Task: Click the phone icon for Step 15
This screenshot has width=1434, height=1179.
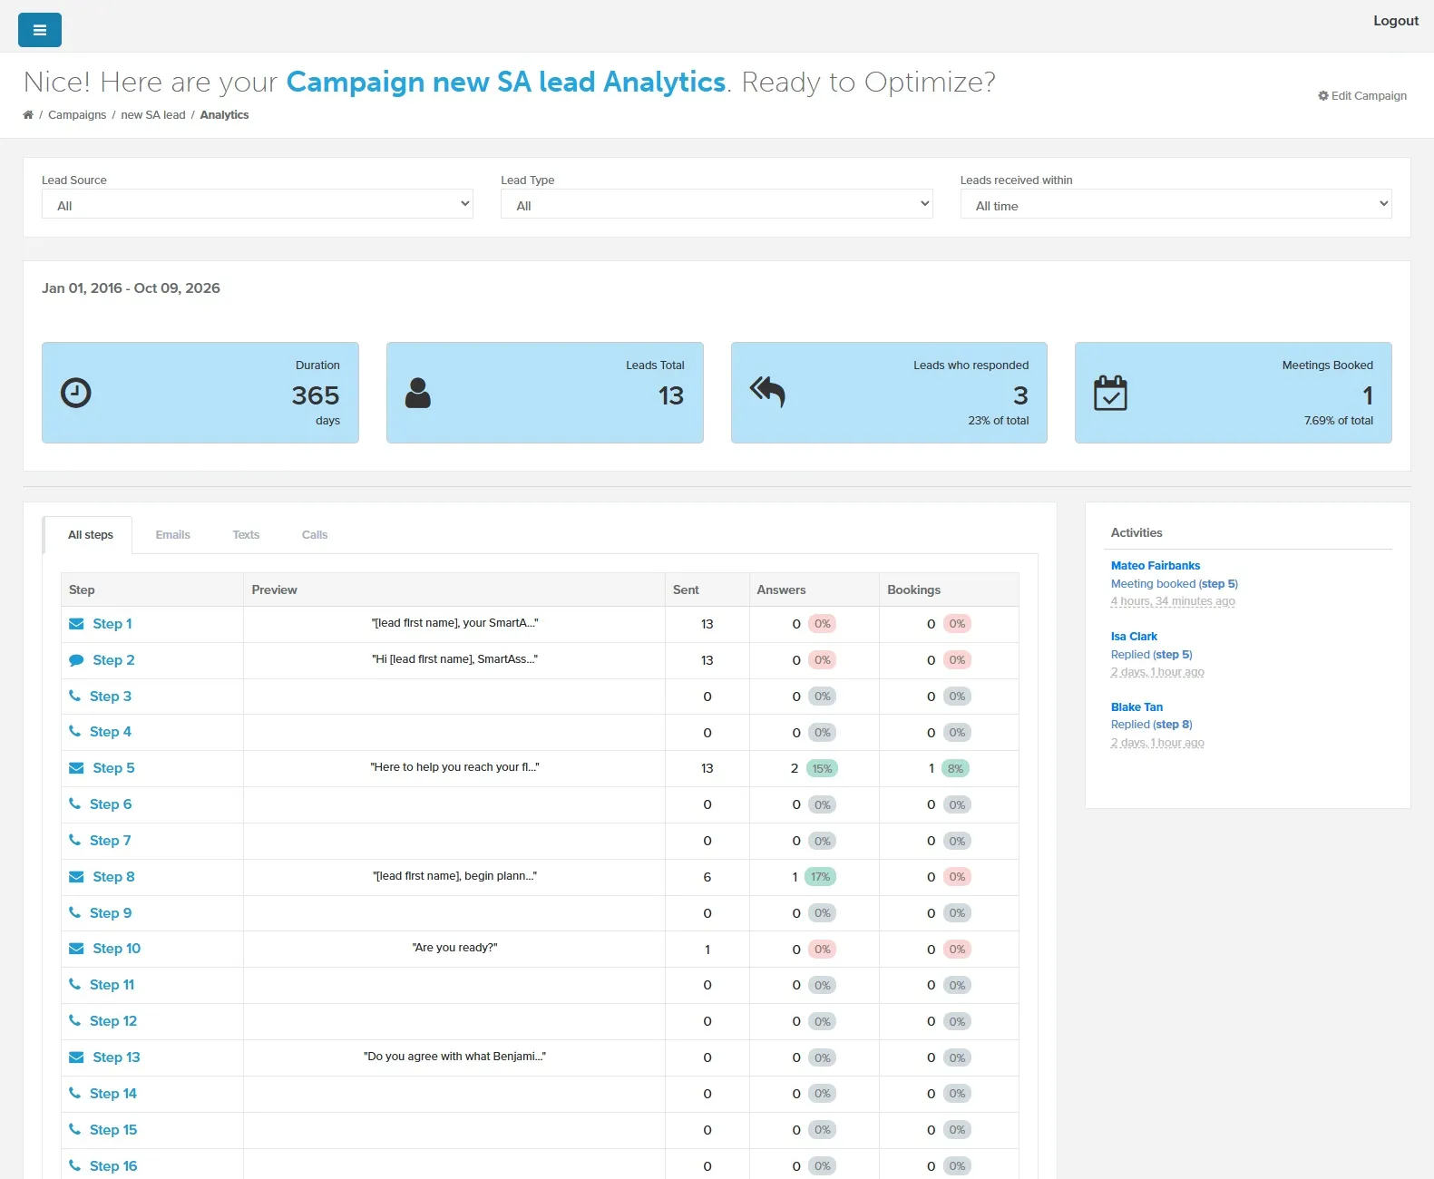Action: pyautogui.click(x=75, y=1129)
